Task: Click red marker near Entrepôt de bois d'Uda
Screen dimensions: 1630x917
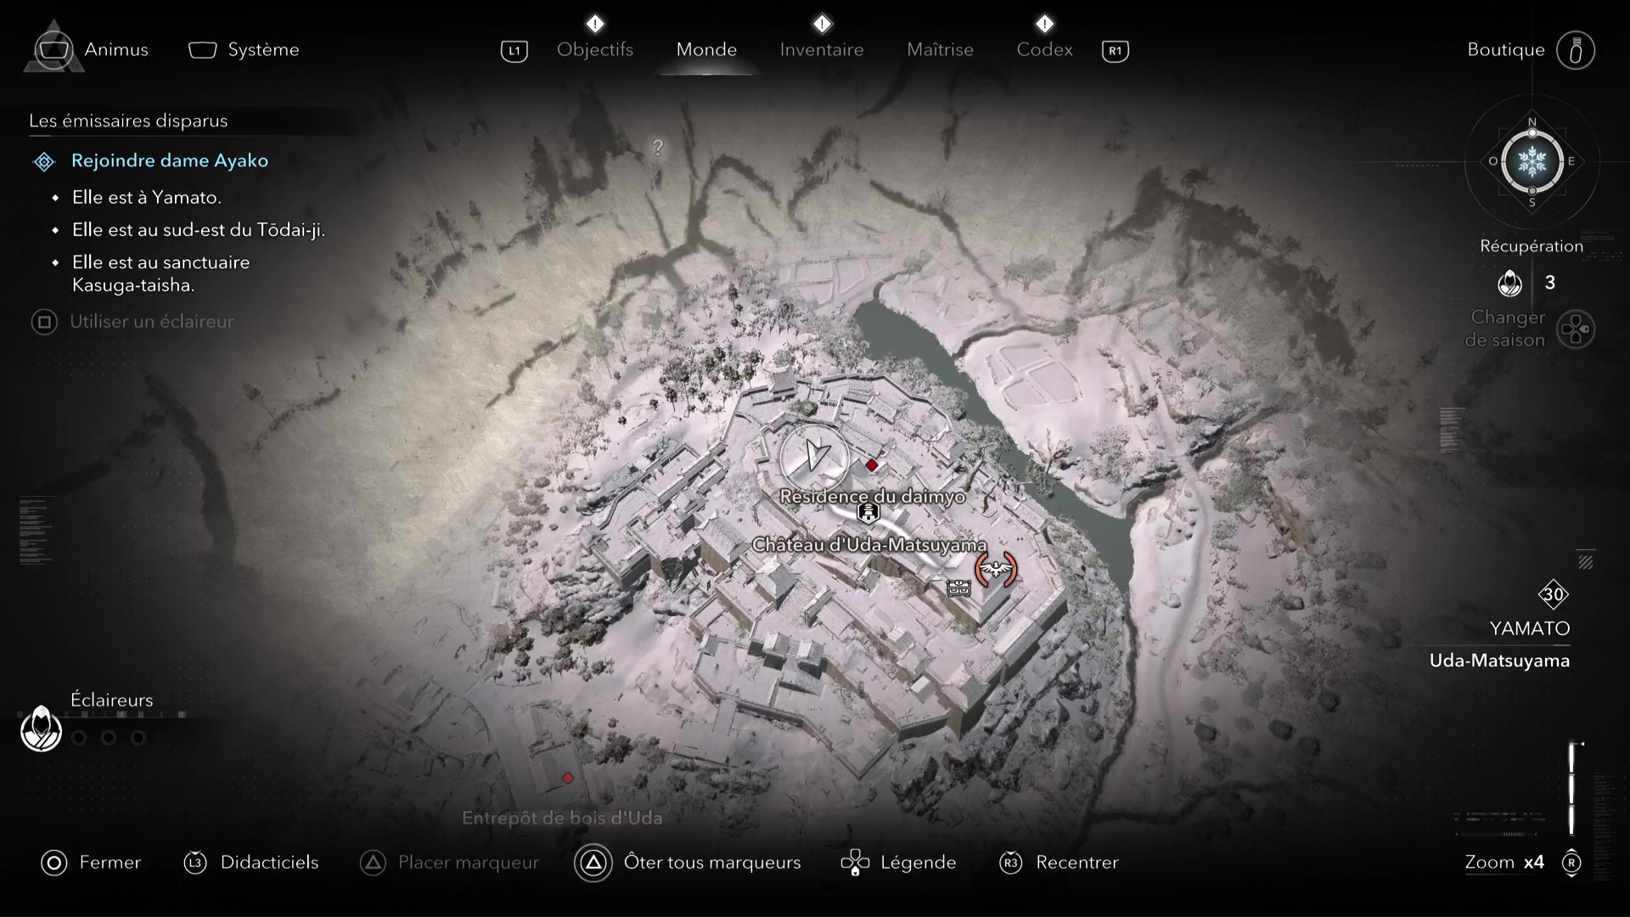Action: tap(568, 778)
